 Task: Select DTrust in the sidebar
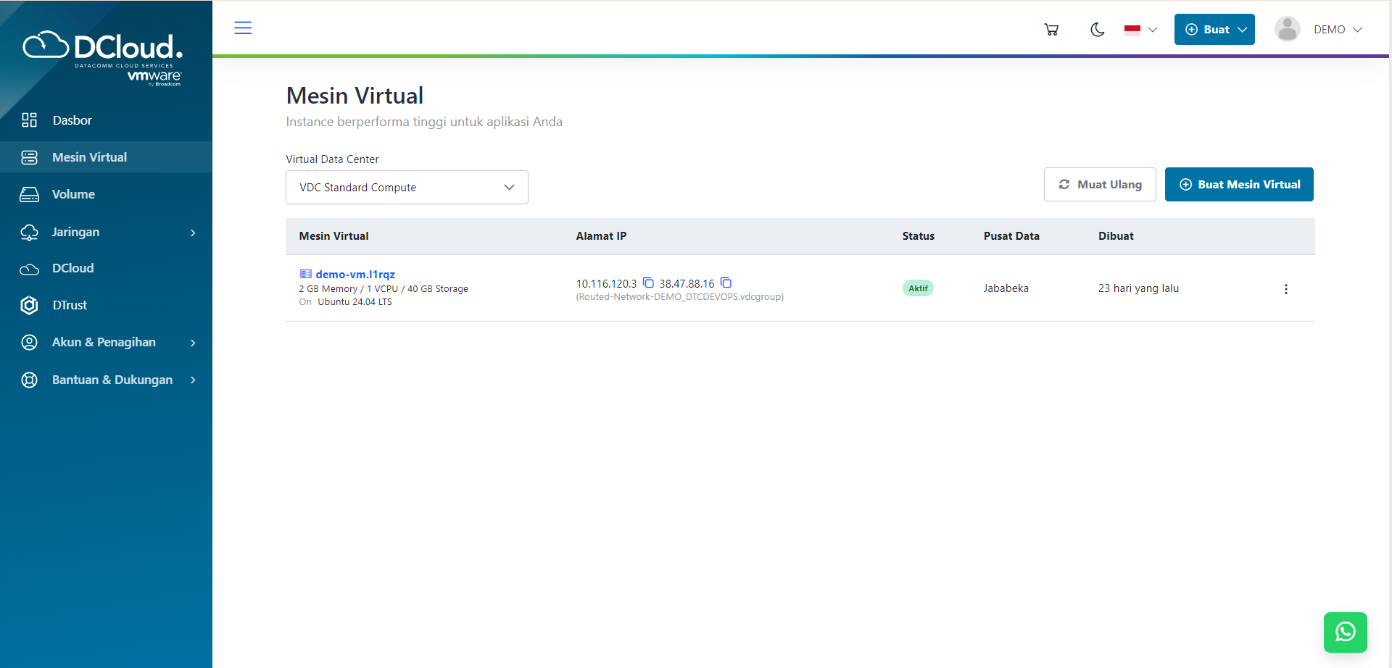[x=70, y=305]
